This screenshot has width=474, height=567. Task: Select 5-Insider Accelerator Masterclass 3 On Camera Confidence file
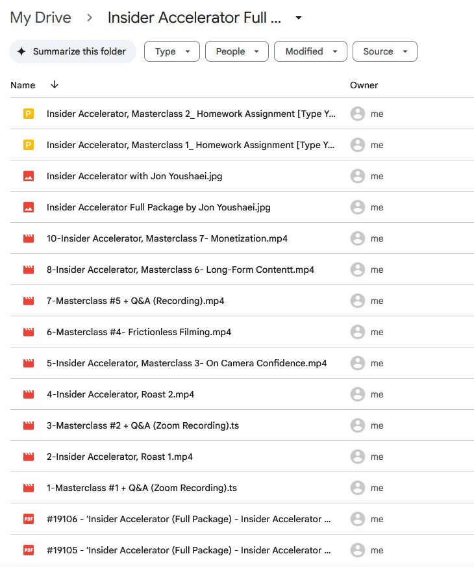click(186, 363)
